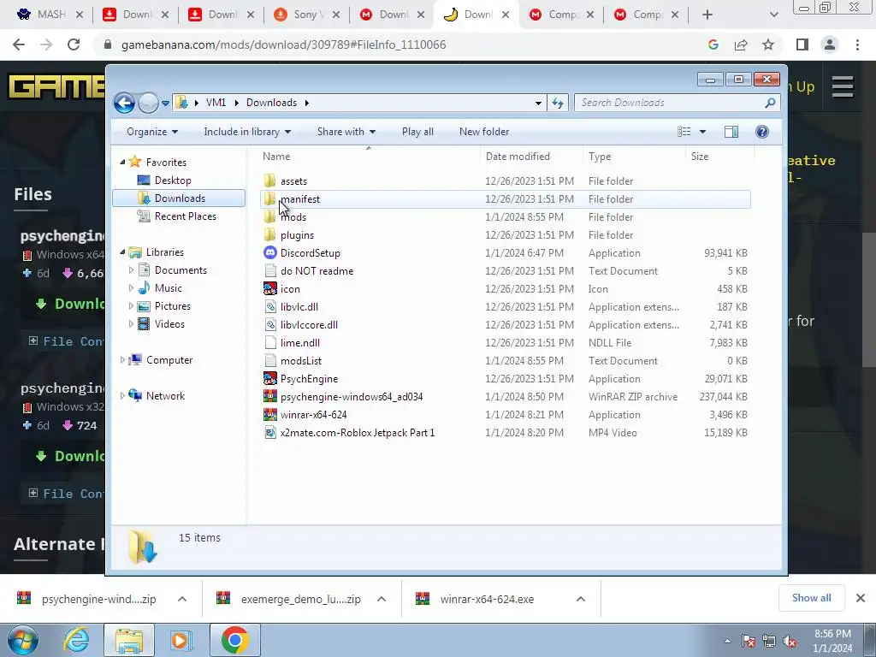The height and width of the screenshot is (657, 876).
Task: Open the view options dropdown arrow
Action: (703, 132)
